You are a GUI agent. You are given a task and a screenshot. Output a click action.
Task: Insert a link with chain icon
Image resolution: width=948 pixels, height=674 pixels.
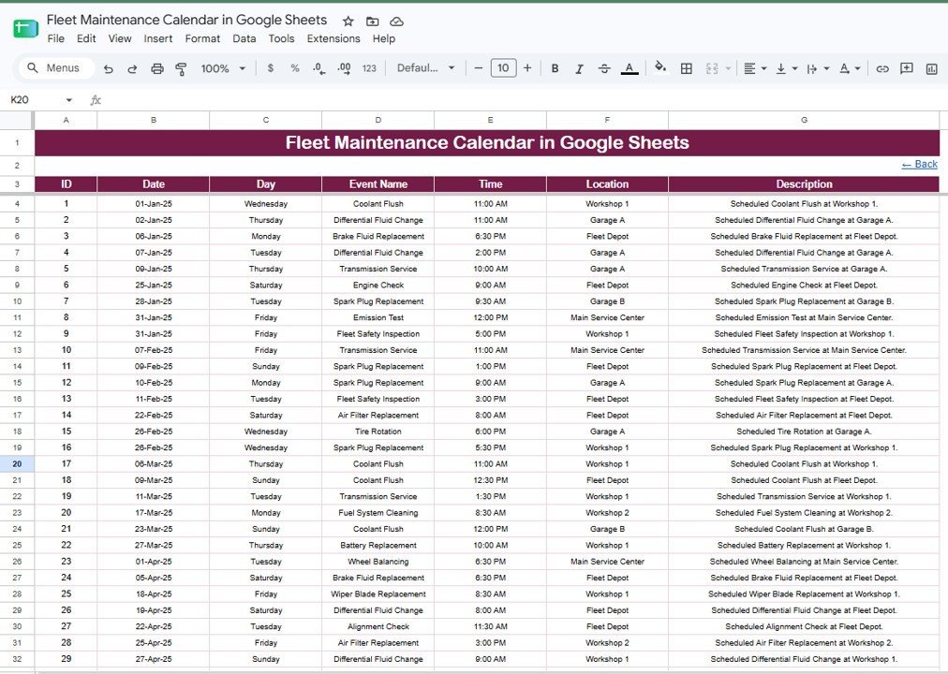pyautogui.click(x=882, y=69)
